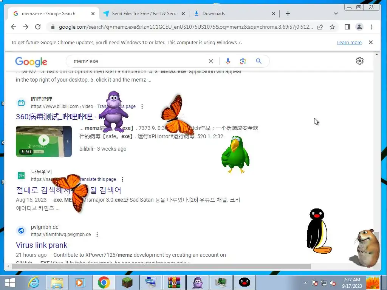Focus the Google search input field

point(139,61)
